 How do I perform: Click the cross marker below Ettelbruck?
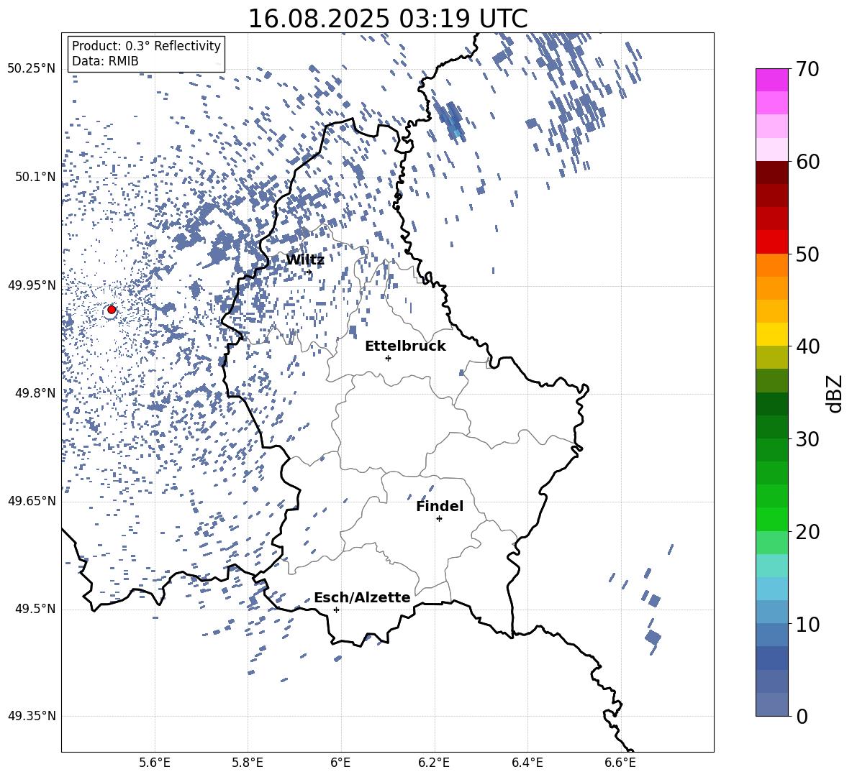tap(388, 358)
